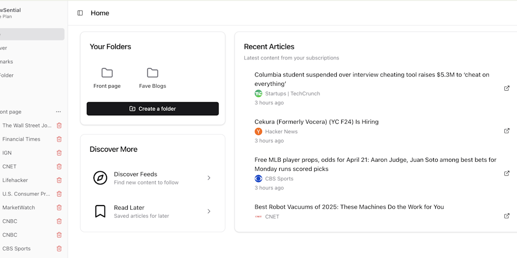
Task: Select Lifehacker feed in sidebar
Action: tap(15, 180)
